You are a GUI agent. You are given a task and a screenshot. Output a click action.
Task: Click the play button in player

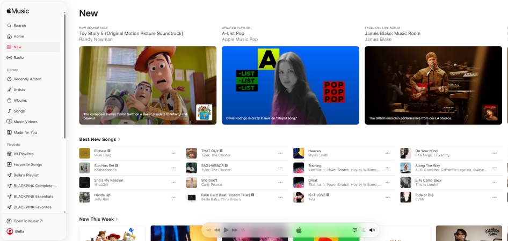tap(226, 230)
